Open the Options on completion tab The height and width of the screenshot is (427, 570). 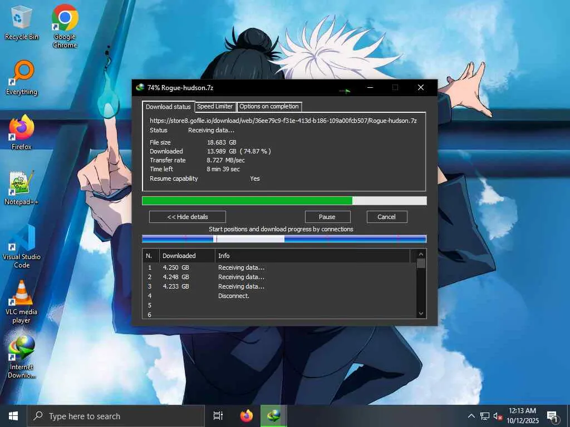click(269, 106)
